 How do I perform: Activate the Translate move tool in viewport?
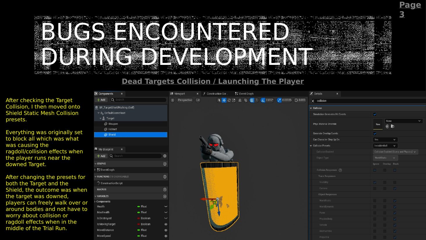pos(224,100)
